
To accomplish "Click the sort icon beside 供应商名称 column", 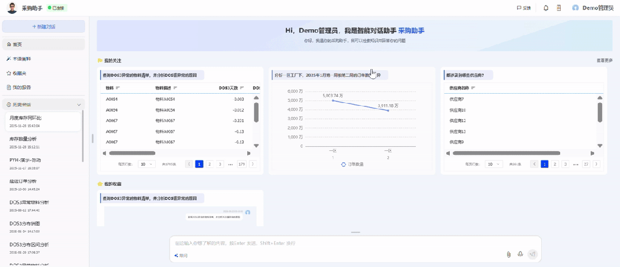I will point(473,88).
